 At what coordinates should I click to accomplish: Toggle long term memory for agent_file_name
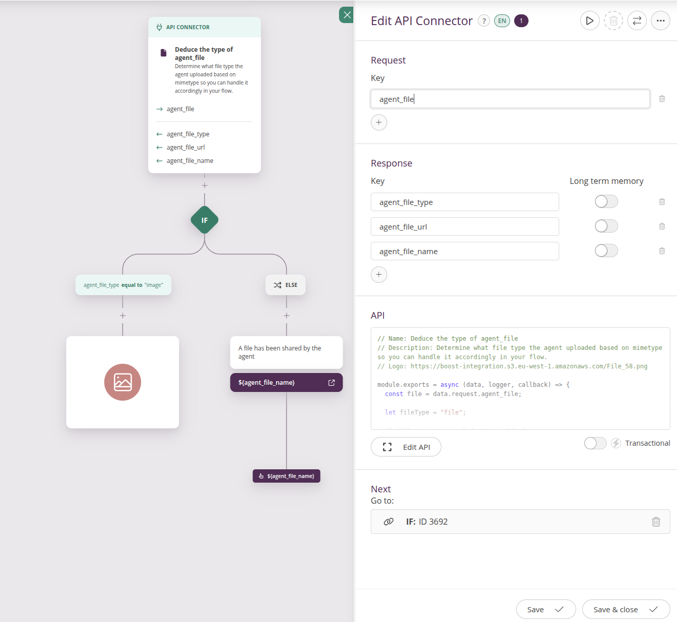tap(606, 251)
